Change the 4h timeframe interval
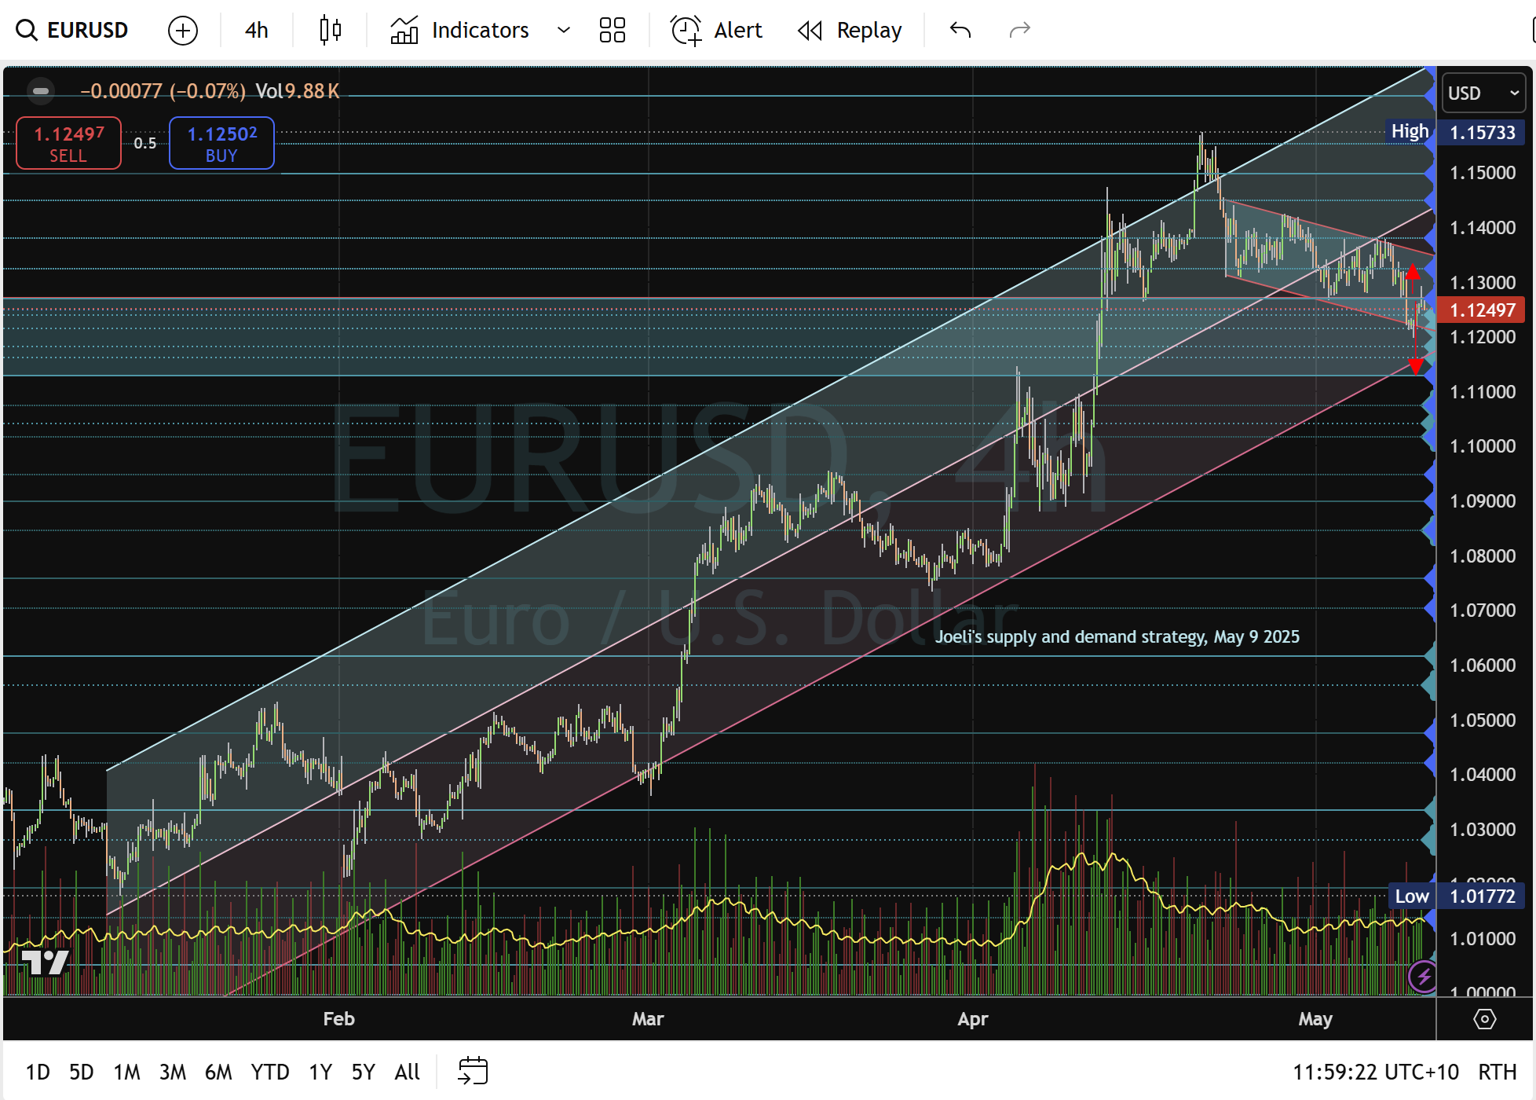The width and height of the screenshot is (1536, 1100). [x=256, y=31]
